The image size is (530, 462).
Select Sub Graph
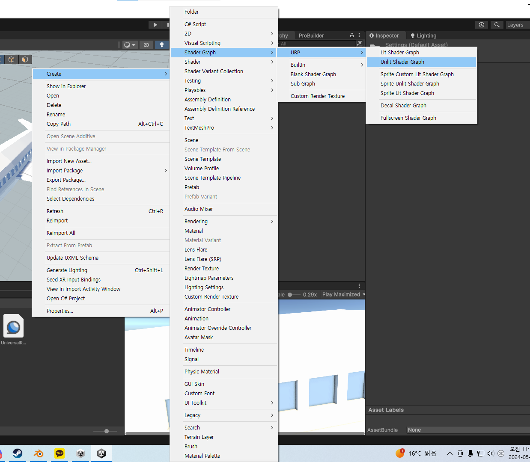[x=321, y=84]
